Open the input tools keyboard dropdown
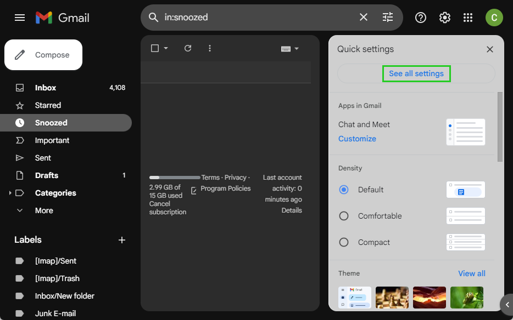This screenshot has height=320, width=513. click(x=290, y=49)
